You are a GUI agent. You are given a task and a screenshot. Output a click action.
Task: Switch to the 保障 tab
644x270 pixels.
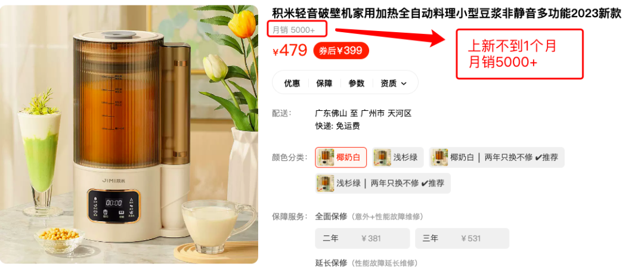pos(324,83)
